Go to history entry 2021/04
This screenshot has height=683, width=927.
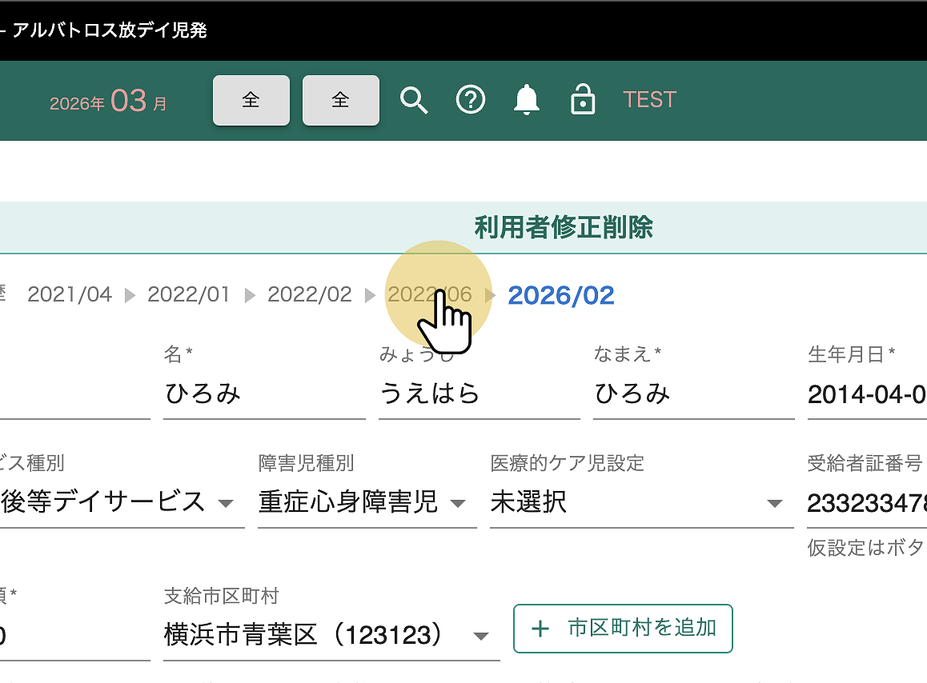[70, 295]
